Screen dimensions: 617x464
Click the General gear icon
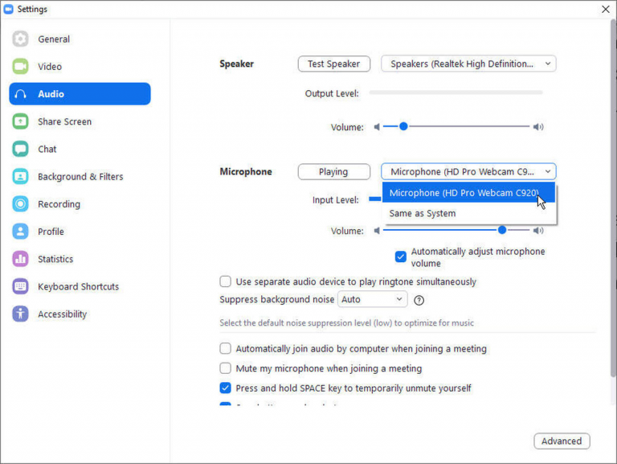(20, 39)
